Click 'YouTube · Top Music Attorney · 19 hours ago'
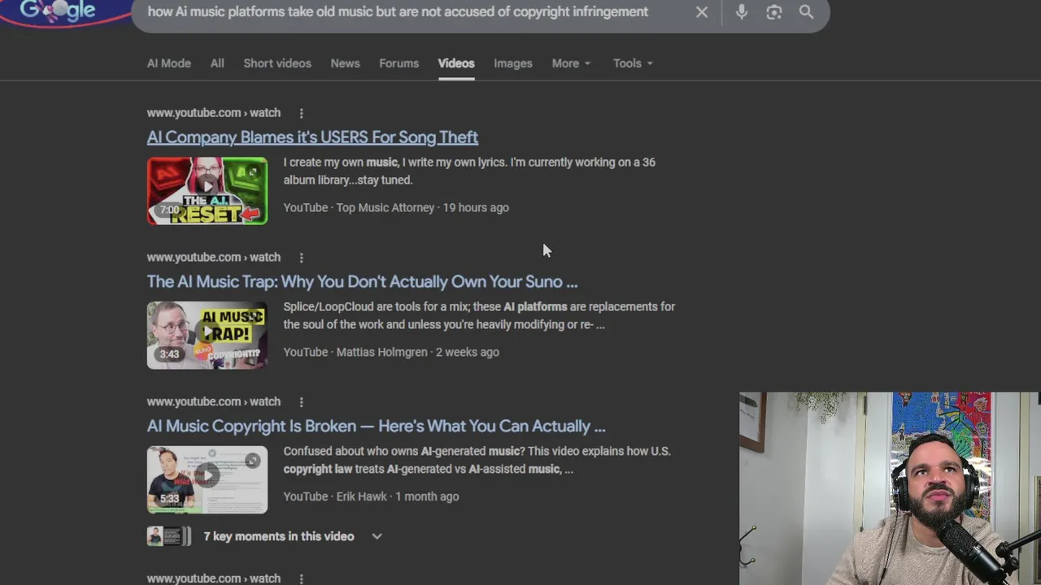 396,208
